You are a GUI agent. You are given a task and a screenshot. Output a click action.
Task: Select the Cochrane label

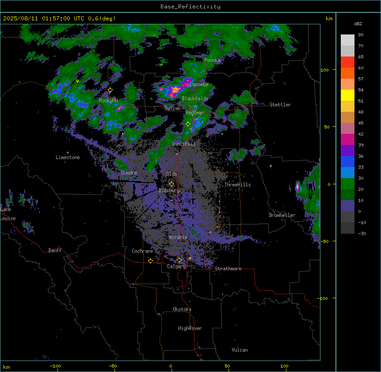[x=142, y=251]
